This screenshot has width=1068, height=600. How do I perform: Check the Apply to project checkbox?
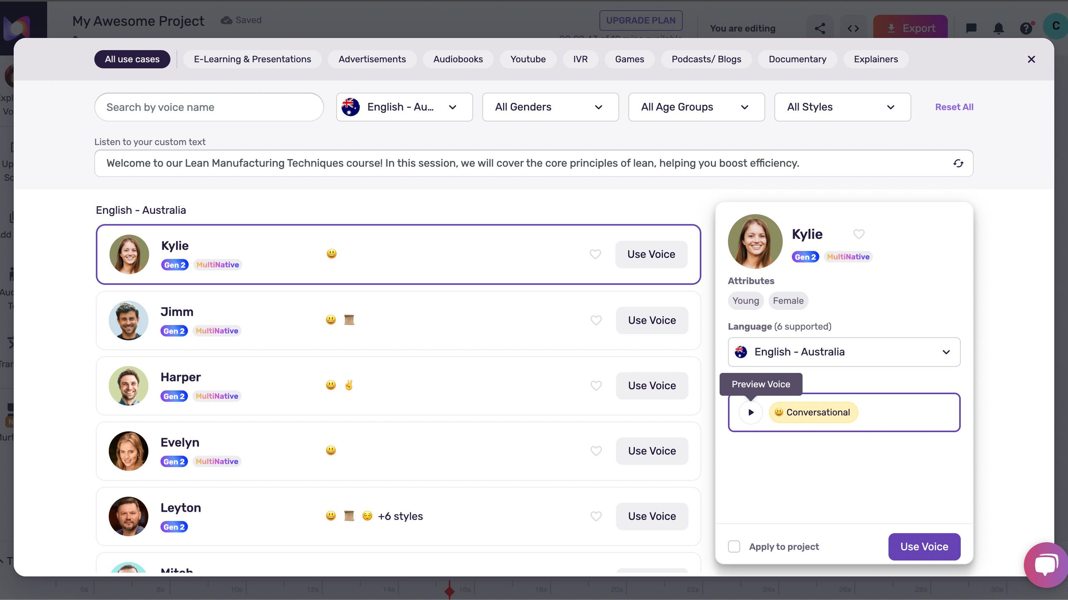pos(734,547)
